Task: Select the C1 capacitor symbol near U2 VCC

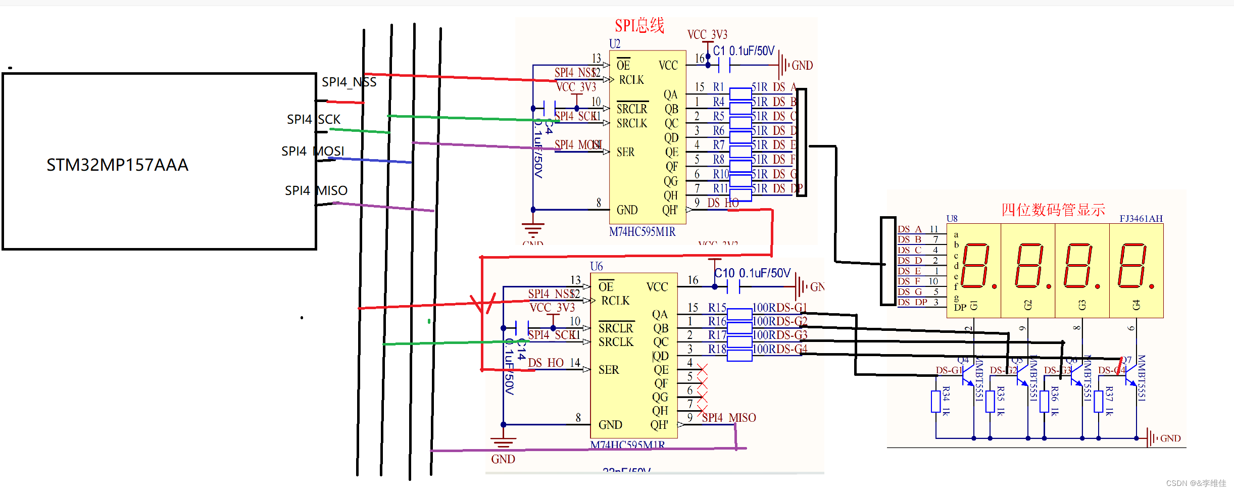Action: click(x=724, y=65)
